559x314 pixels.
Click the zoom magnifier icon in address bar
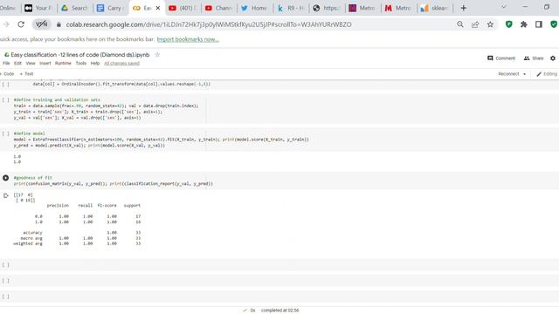[460, 24]
